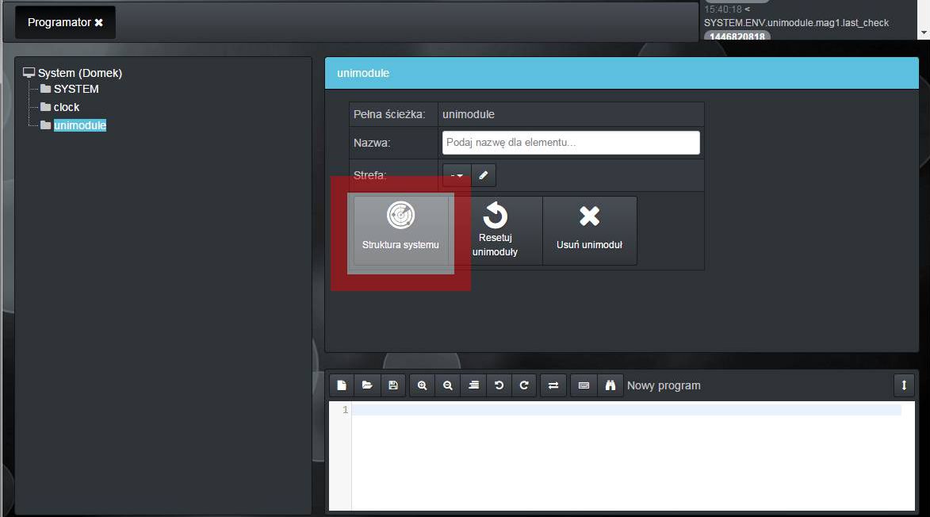Click the Struktura systemu button
The width and height of the screenshot is (930, 517).
400,230
